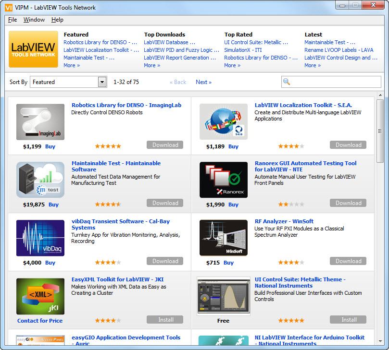Click the EasyXML Toolkit JKI icon
This screenshot has height=350, width=389.
[40, 296]
